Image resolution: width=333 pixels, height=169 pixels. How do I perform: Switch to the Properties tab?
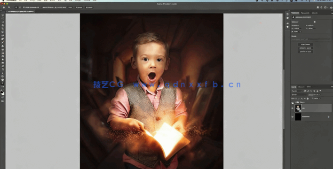(295, 13)
